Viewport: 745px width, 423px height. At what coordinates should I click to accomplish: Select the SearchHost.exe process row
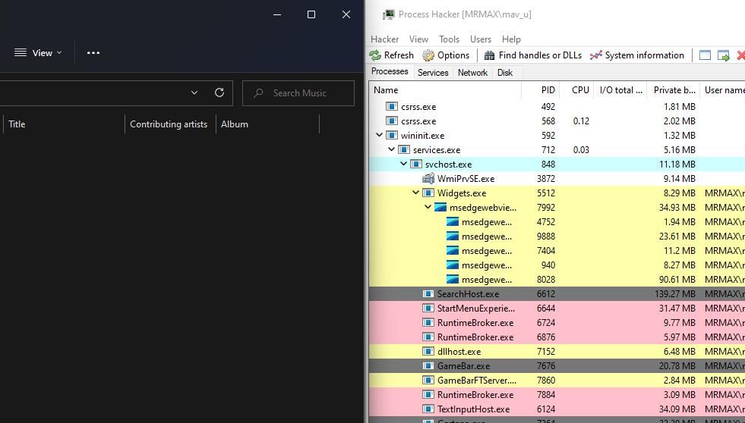[557, 294]
